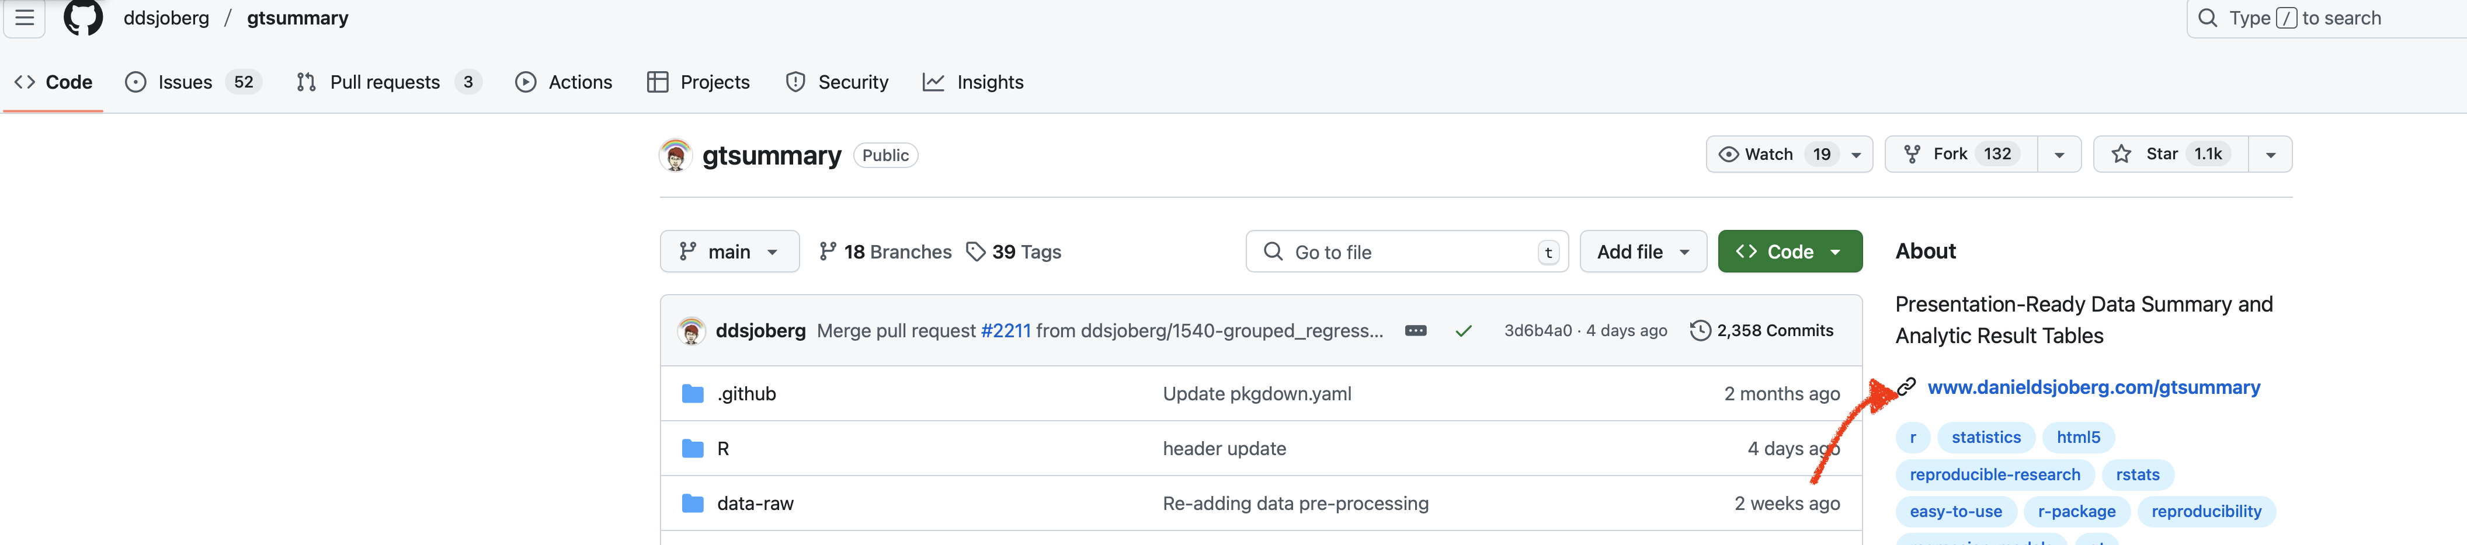Click the gtsummary repository title
Viewport: 2467px width, 545px height.
tap(772, 155)
